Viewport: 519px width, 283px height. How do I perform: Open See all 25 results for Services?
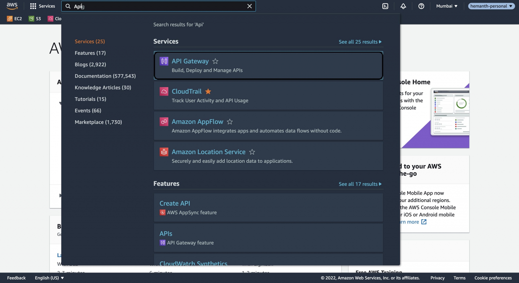tap(360, 42)
